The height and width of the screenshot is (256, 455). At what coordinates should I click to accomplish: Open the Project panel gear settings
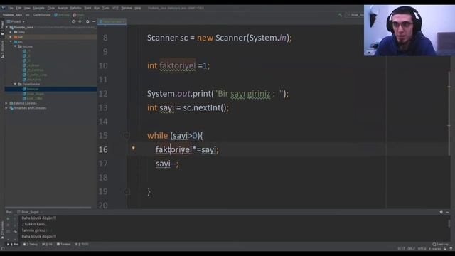pos(87,21)
